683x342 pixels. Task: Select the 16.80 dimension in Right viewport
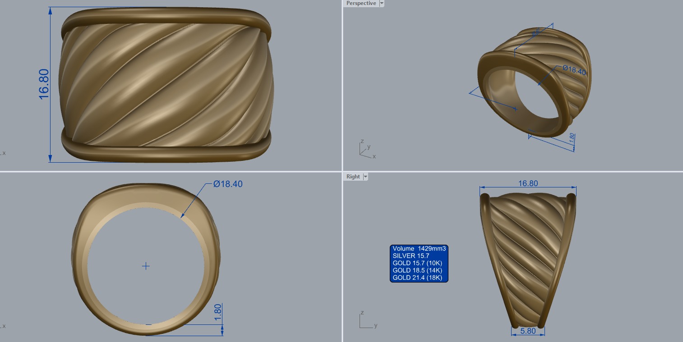tap(528, 183)
